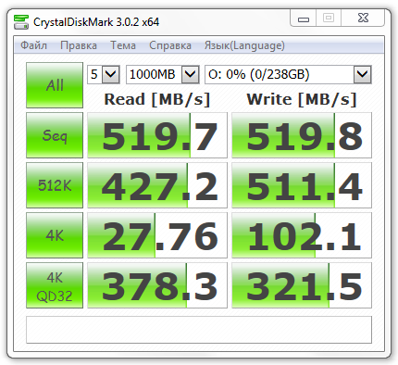Viewport: 398px width, 365px height.
Task: Start the 512K benchmark test
Action: tap(55, 185)
